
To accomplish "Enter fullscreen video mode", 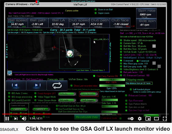I will [165, 119].
